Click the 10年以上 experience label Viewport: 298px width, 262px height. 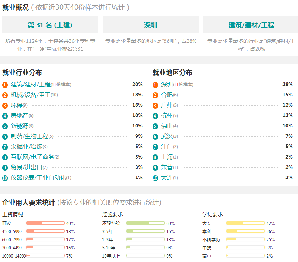(111, 256)
